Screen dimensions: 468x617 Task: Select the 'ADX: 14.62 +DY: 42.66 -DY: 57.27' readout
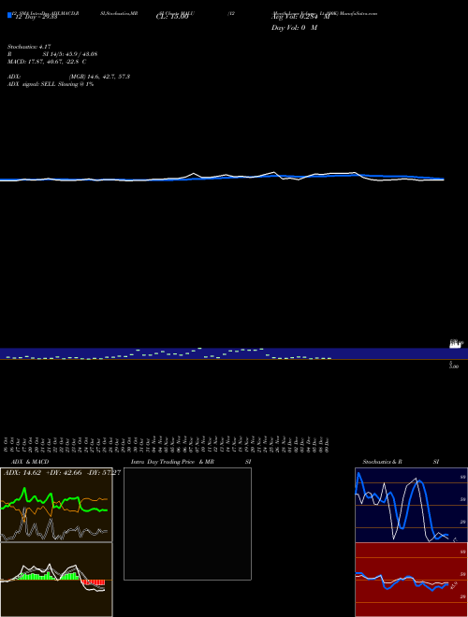62,473
